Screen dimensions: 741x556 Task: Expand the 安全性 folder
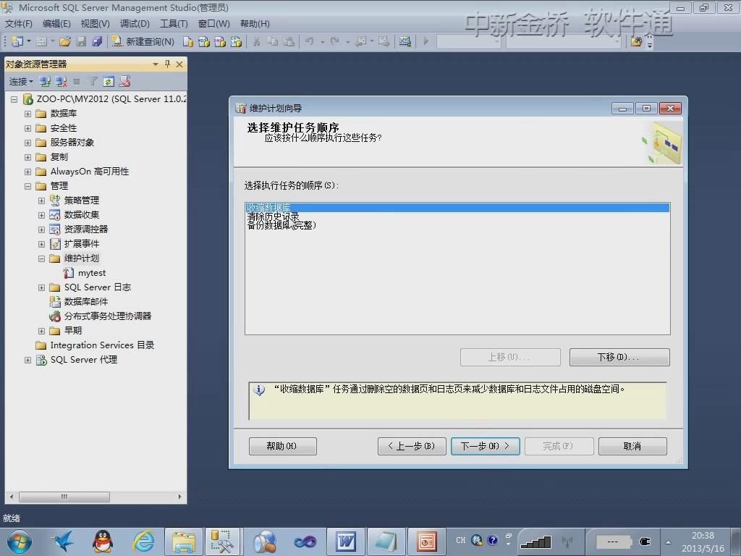point(28,128)
